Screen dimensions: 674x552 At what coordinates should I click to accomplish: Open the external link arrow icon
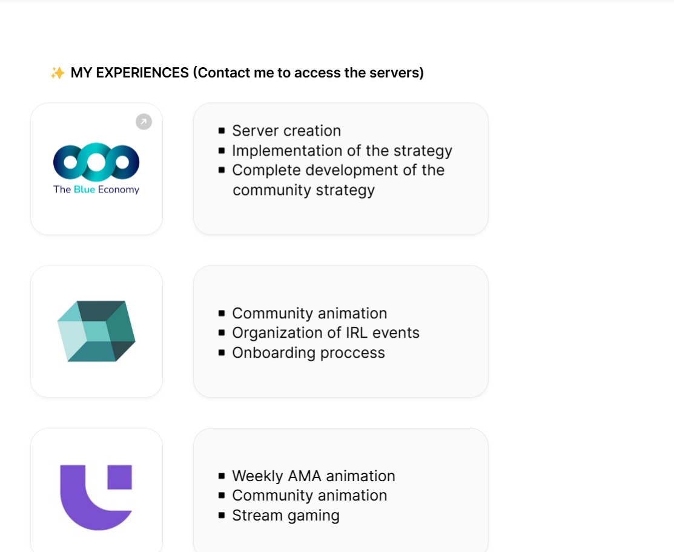[144, 122]
